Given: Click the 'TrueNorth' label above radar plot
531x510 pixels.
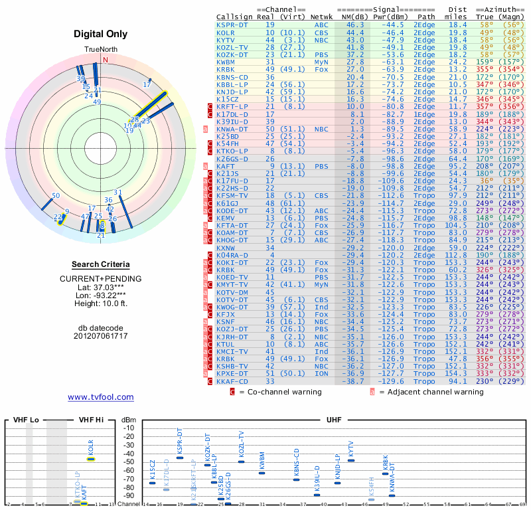Looking at the screenshot, I should (x=101, y=50).
